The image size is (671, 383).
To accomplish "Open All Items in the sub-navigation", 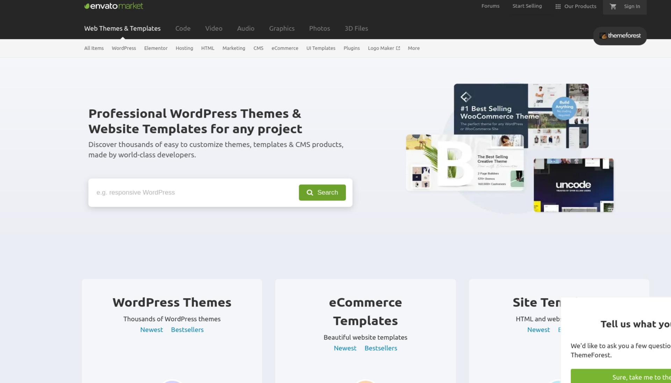I will pos(94,48).
